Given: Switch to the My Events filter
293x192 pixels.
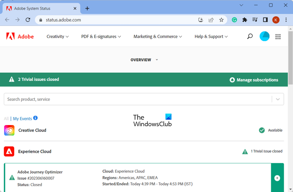Looking at the screenshot, I should (23, 119).
